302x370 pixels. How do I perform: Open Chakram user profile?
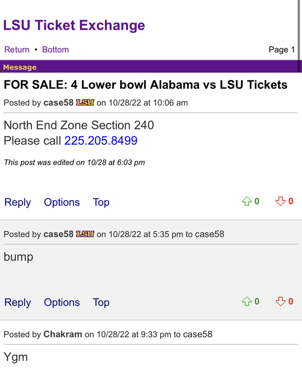pyautogui.click(x=63, y=334)
